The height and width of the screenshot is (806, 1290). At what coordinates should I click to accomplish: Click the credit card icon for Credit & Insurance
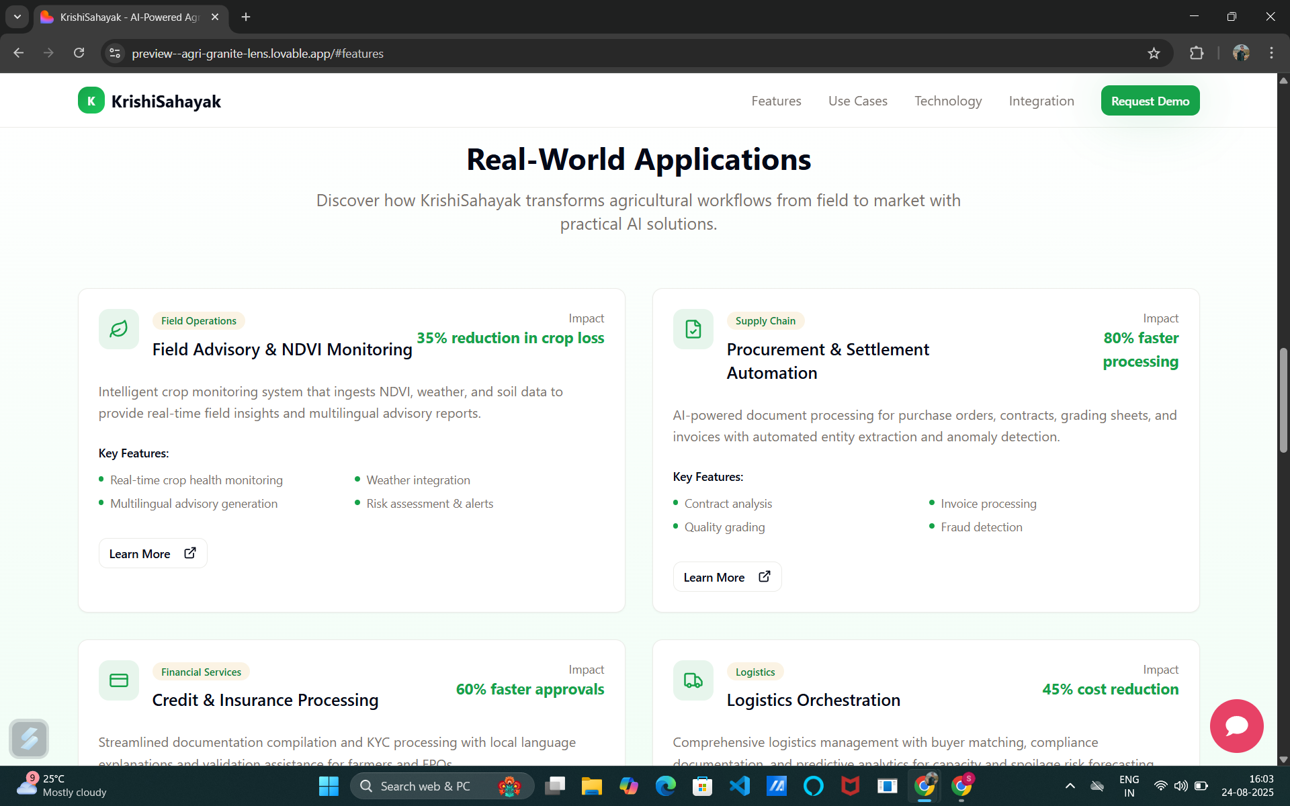pyautogui.click(x=119, y=680)
